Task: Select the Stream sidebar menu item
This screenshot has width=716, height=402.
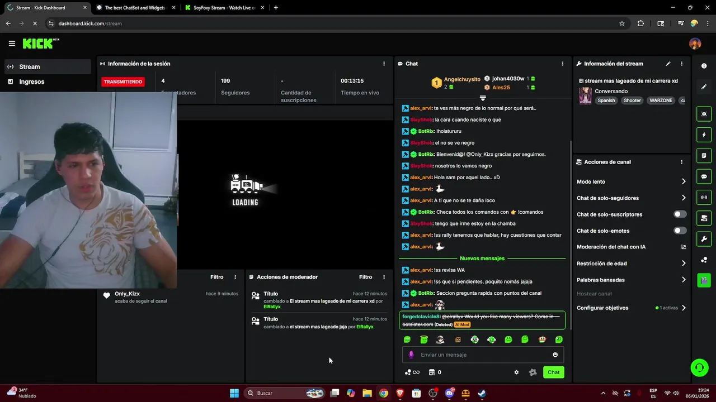Action: click(x=48, y=66)
